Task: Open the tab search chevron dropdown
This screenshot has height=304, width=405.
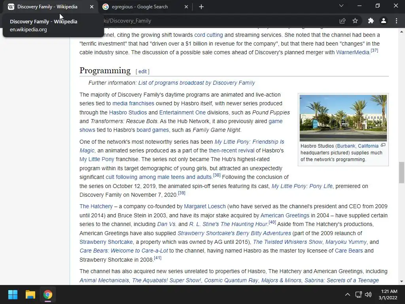Action: [341, 6]
